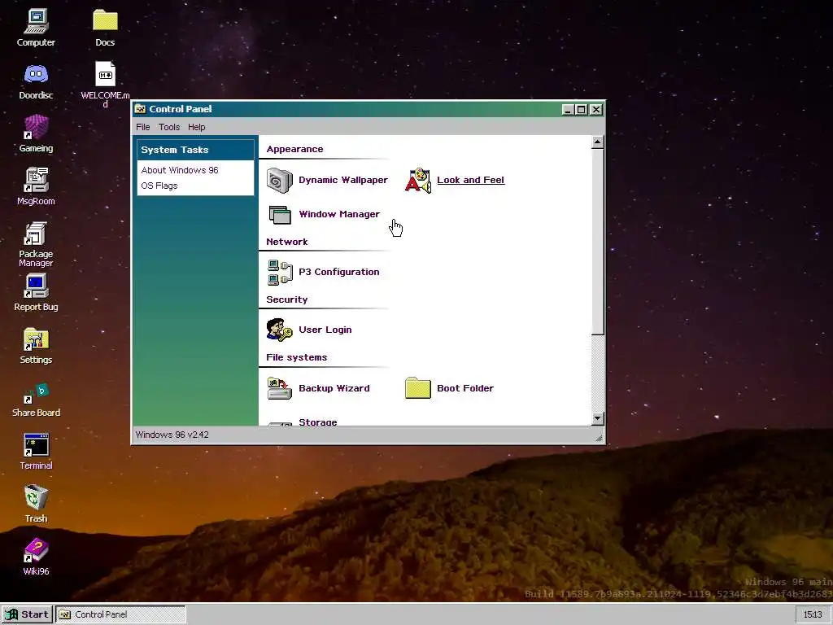Close the Control Panel window
Image resolution: width=833 pixels, height=625 pixels.
596,110
